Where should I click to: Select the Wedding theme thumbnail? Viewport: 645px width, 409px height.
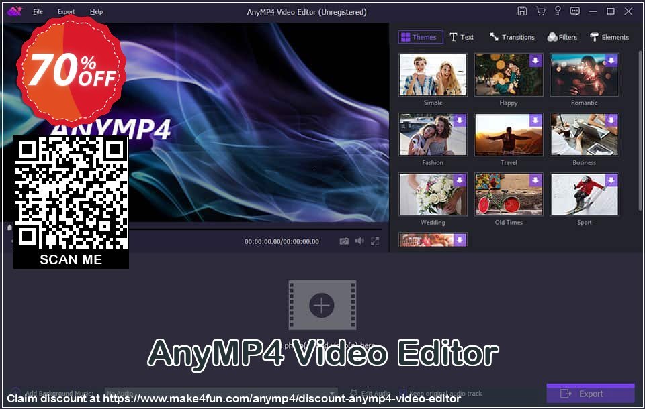pyautogui.click(x=433, y=194)
